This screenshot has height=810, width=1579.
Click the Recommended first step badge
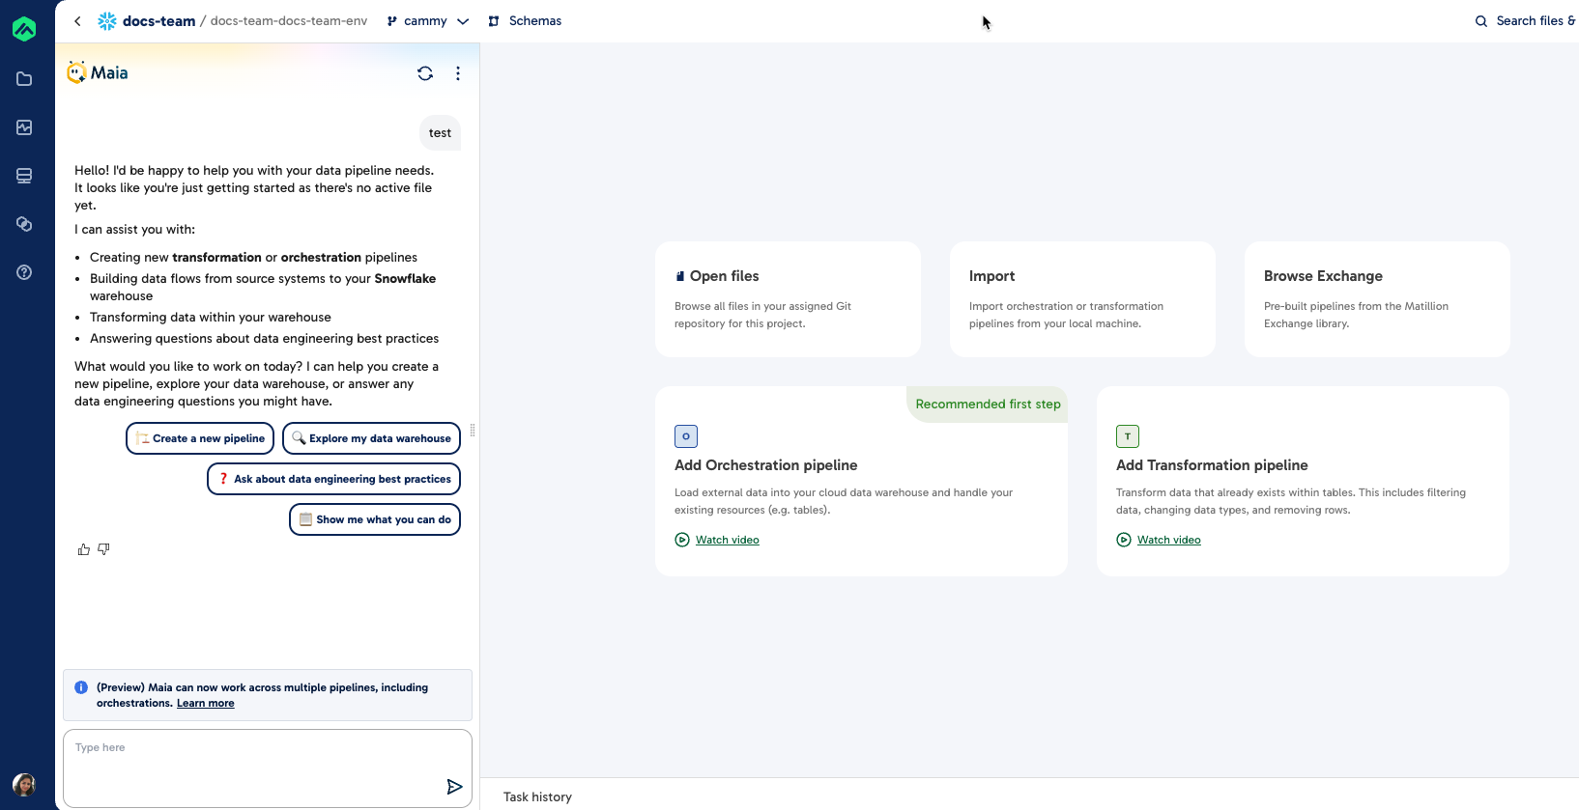pyautogui.click(x=988, y=405)
